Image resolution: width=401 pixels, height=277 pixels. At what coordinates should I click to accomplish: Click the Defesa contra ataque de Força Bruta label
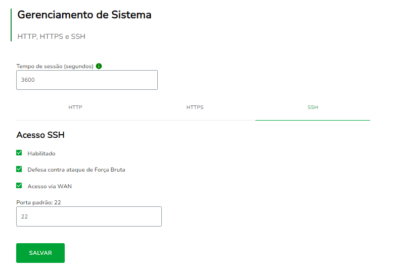pyautogui.click(x=76, y=170)
